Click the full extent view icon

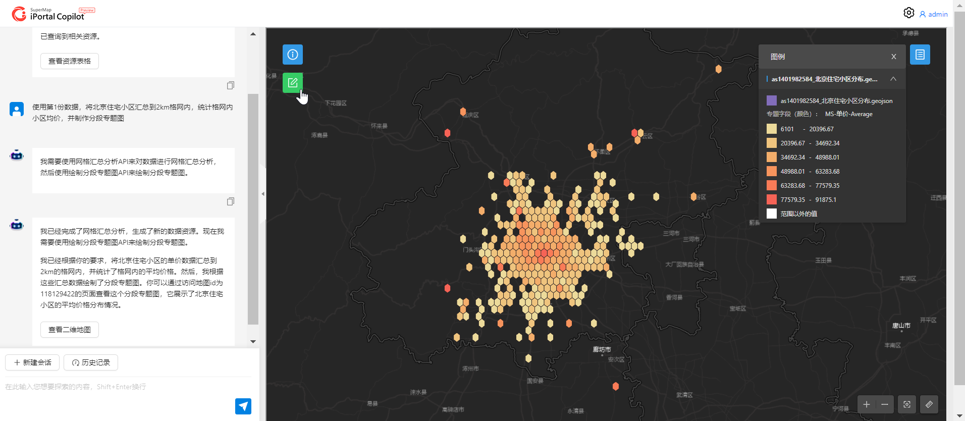(907, 404)
